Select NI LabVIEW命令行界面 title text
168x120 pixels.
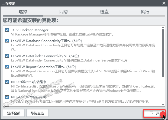pyautogui.click(x=28, y=97)
